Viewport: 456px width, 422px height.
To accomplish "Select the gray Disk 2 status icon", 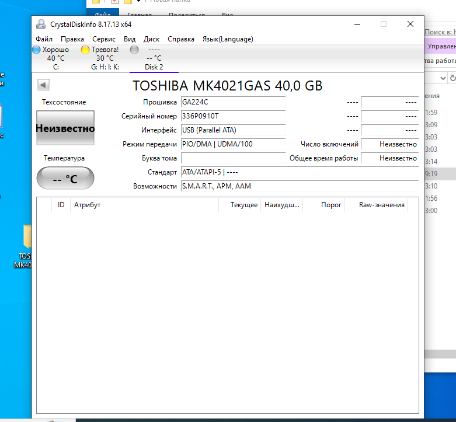I will pos(134,50).
